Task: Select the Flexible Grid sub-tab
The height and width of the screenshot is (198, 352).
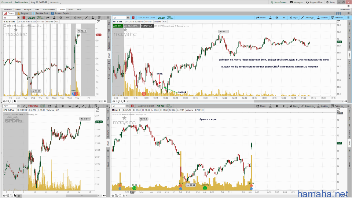Action: (x=40, y=14)
